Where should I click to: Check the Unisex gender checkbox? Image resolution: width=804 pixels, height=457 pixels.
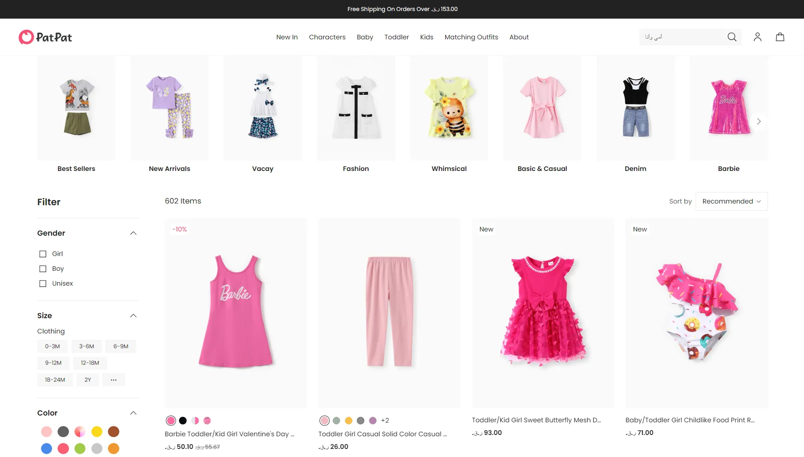[x=43, y=284]
